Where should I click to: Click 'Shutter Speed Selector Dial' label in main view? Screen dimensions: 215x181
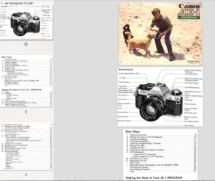point(129,73)
